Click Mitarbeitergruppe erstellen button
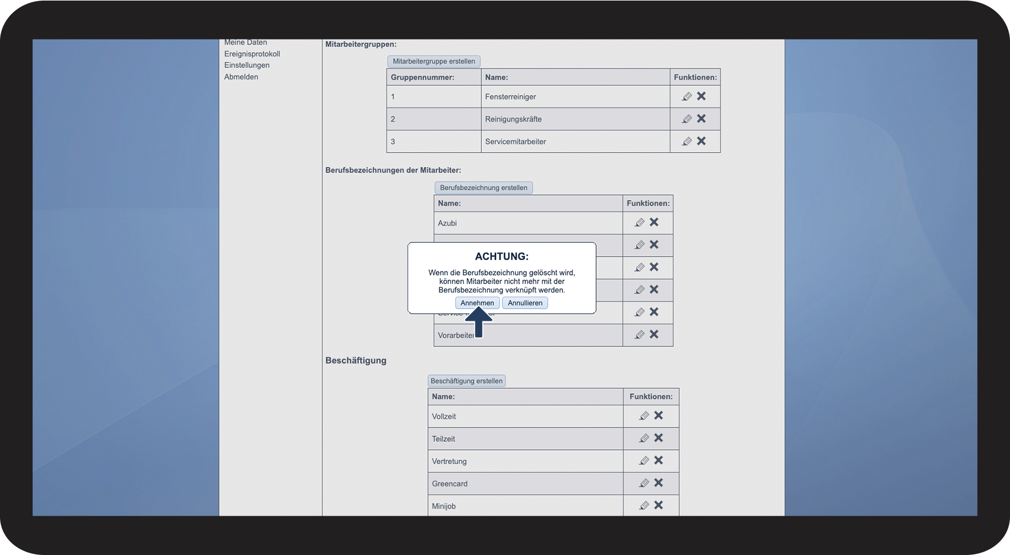The width and height of the screenshot is (1010, 555). pos(434,61)
